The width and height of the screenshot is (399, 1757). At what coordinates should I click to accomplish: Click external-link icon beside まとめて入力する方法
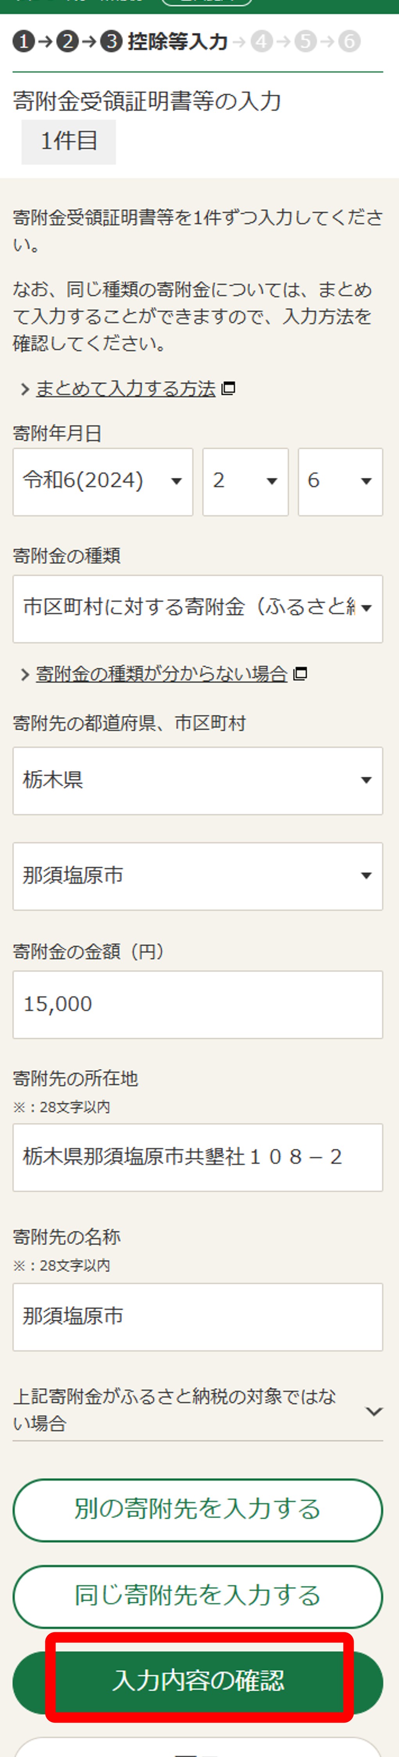(x=229, y=388)
